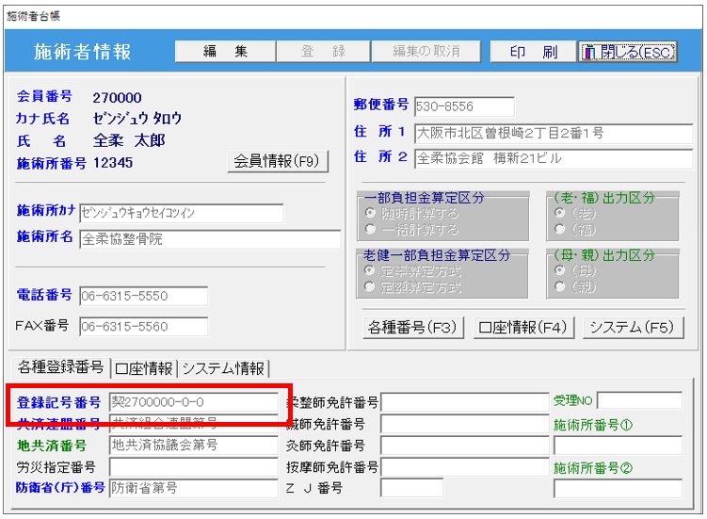The image size is (707, 519).
Task: Switch to the 口座情報 tab
Action: (x=144, y=367)
